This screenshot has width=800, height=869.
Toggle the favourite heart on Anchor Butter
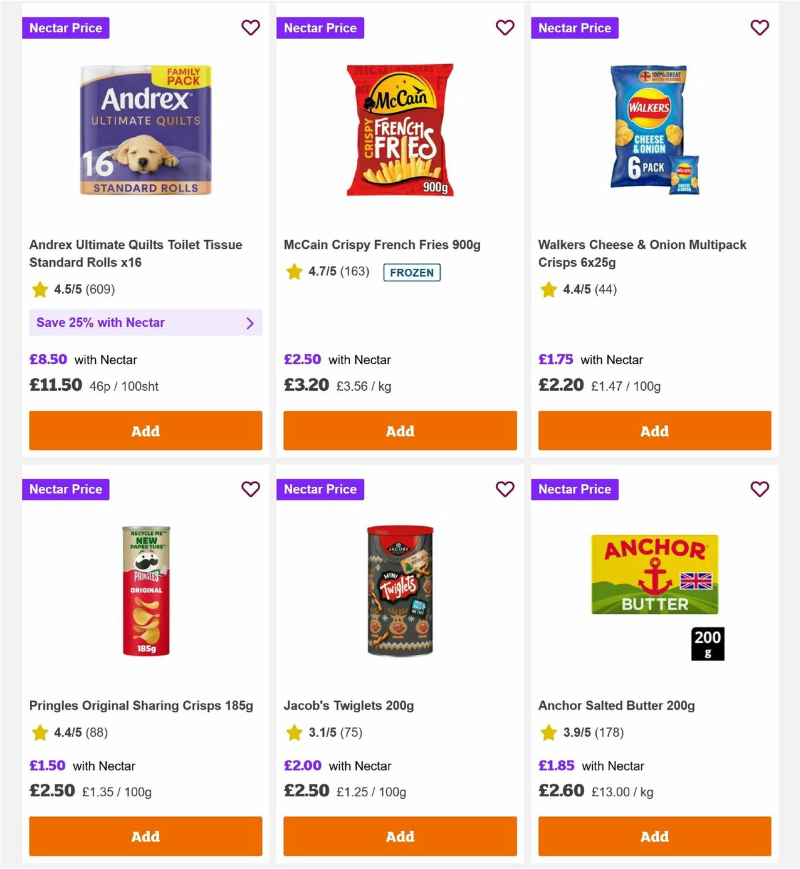759,489
